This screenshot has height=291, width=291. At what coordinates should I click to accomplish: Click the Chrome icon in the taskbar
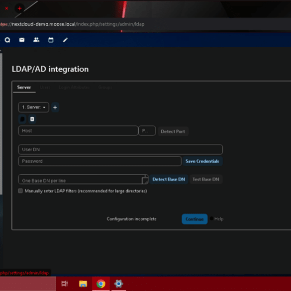101,284
